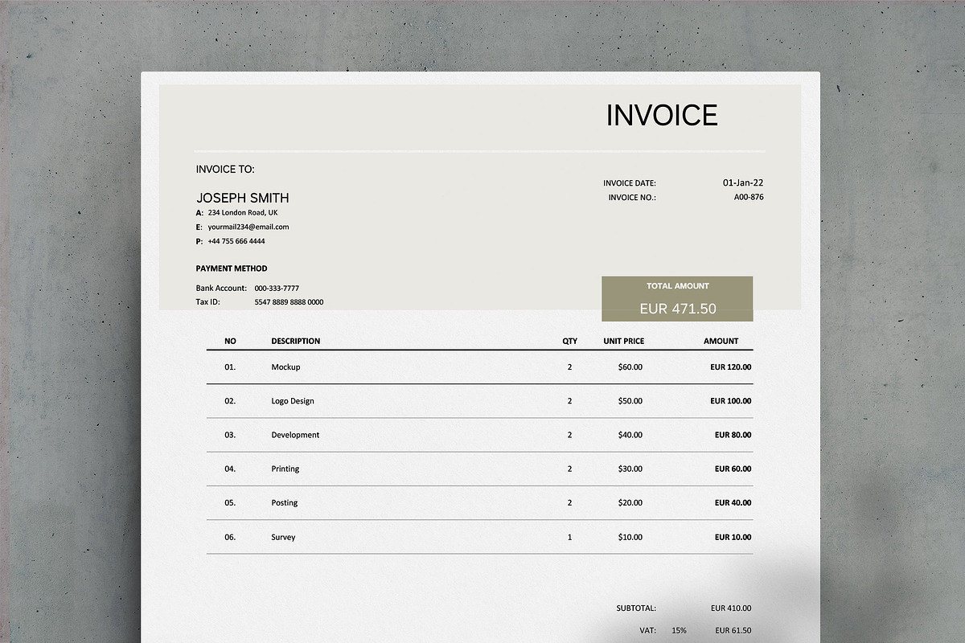The height and width of the screenshot is (643, 965).
Task: Select subtotal value EUR 410.00
Action: pos(731,608)
